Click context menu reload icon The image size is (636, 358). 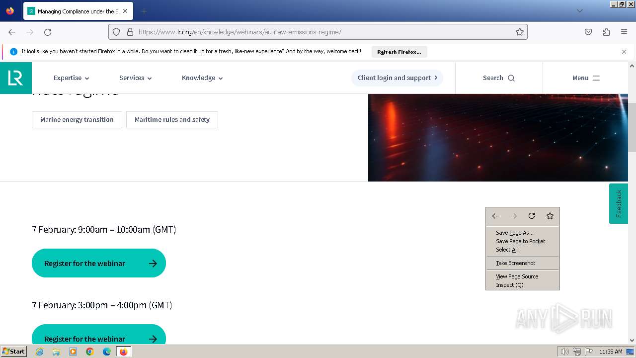pyautogui.click(x=532, y=216)
